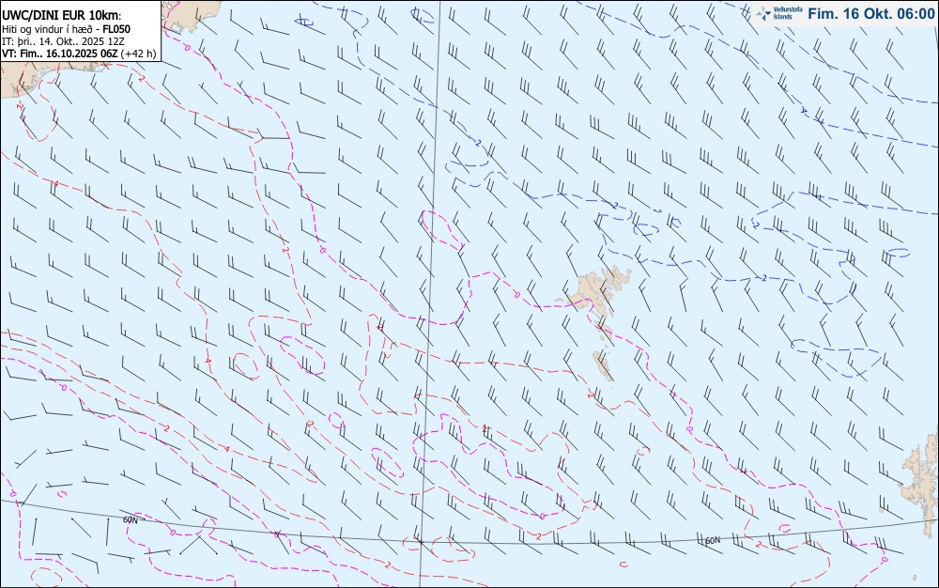Click the right '60N' latitude label
The image size is (939, 588).
point(713,541)
